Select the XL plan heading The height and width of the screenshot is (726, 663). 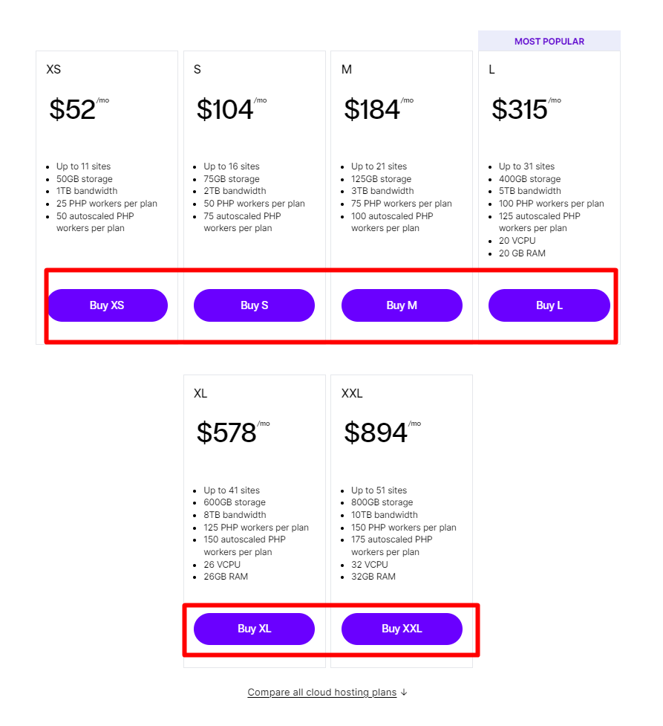(200, 393)
